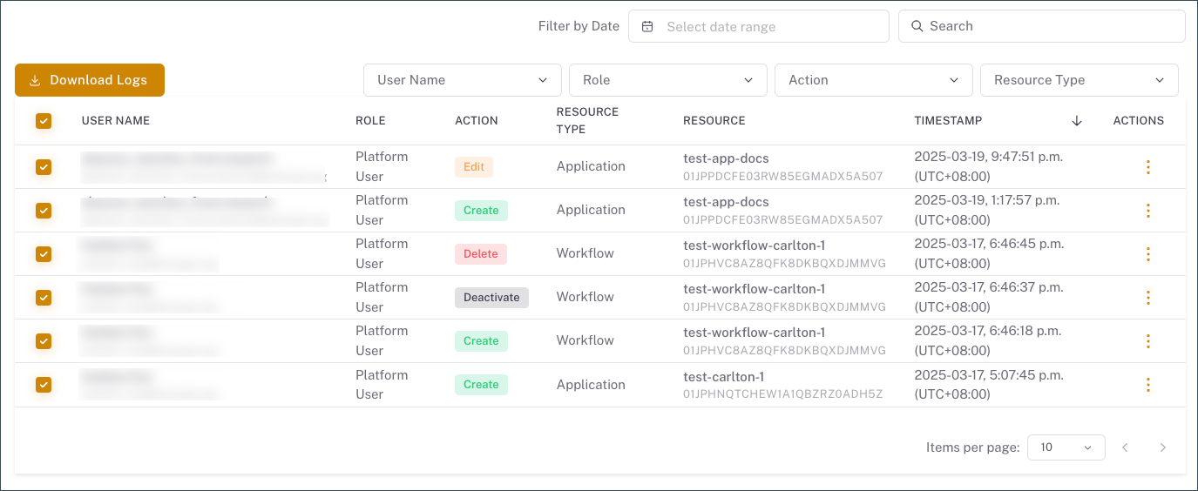1198x491 pixels.
Task: Expand the Resource Type filter dropdown
Action: [1079, 80]
